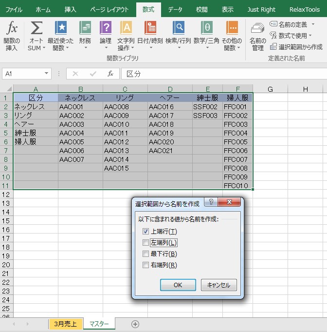Select cell FFC010
Viewport: 327px width, 332px height.
[237, 185]
